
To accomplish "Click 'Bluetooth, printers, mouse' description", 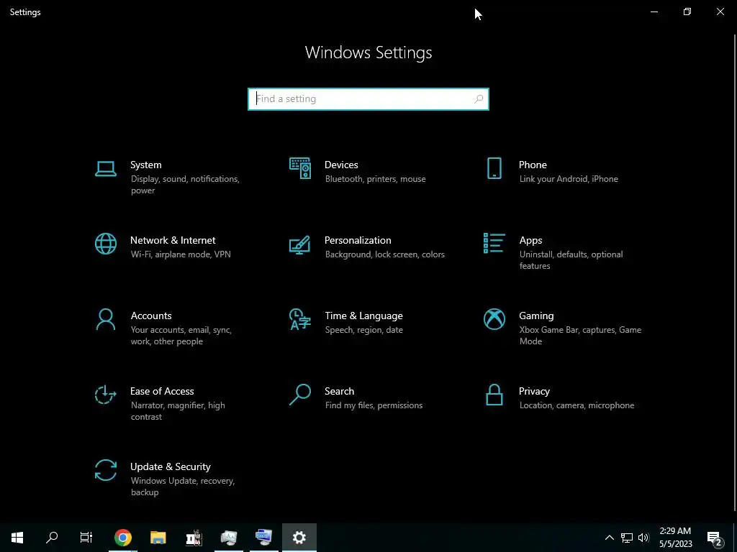I will pyautogui.click(x=375, y=179).
